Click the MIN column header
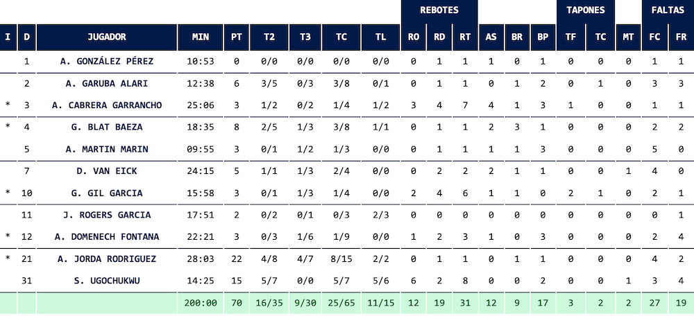Image resolution: width=694 pixels, height=316 pixels. 200,37
